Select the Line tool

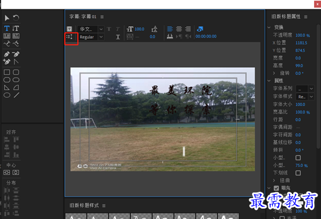[16, 95]
